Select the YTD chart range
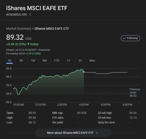This screenshot has width=146, height=139. click(x=56, y=61)
